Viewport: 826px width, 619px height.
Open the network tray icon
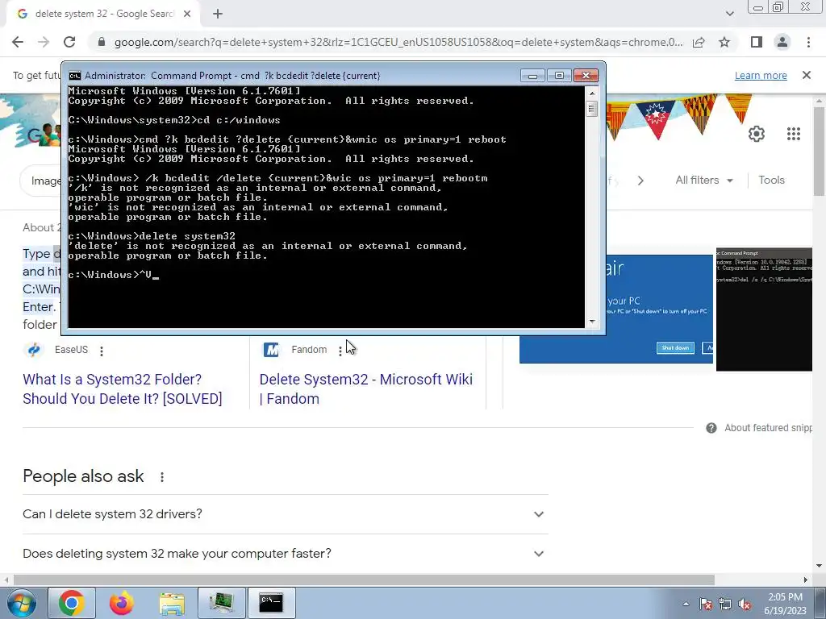click(x=725, y=604)
